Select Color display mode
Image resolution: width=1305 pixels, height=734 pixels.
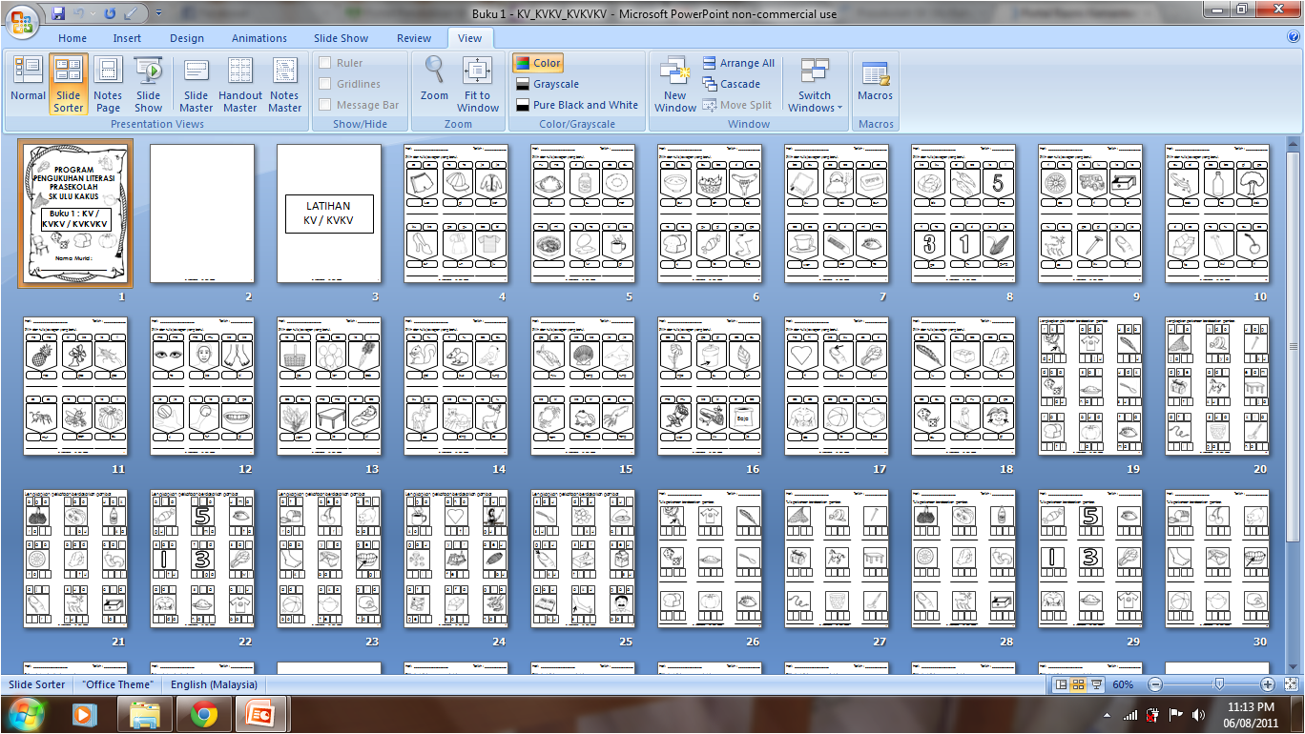(538, 63)
